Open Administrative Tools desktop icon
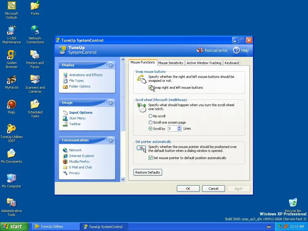The width and height of the screenshot is (308, 231). 11,203
